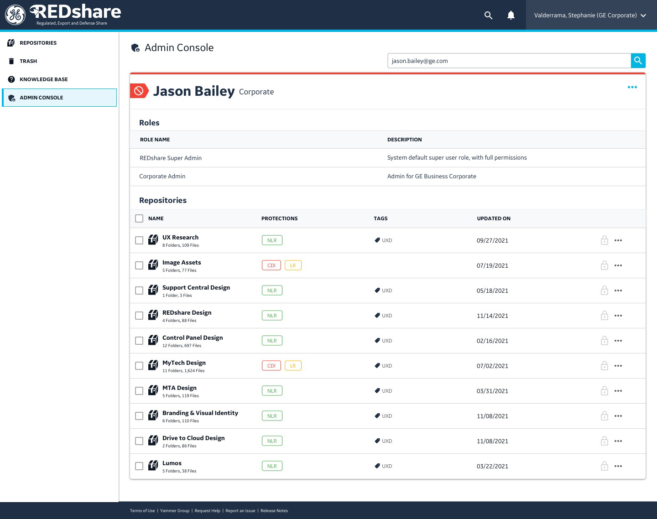Check the Lumos repository checkbox

[x=139, y=466]
